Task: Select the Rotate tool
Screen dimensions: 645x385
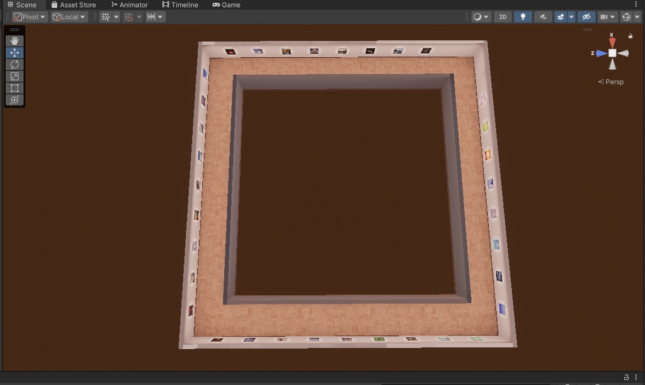Action: pos(14,65)
